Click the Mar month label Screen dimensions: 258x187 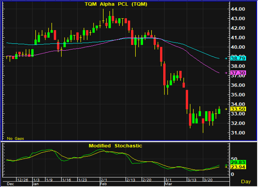(x=169, y=184)
